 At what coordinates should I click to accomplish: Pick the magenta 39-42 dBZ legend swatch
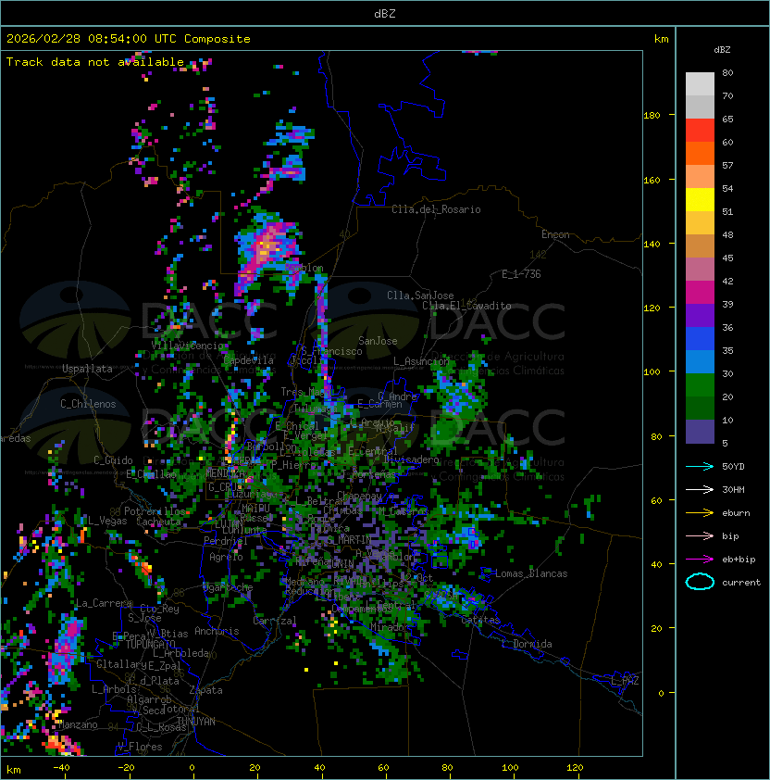point(700,292)
